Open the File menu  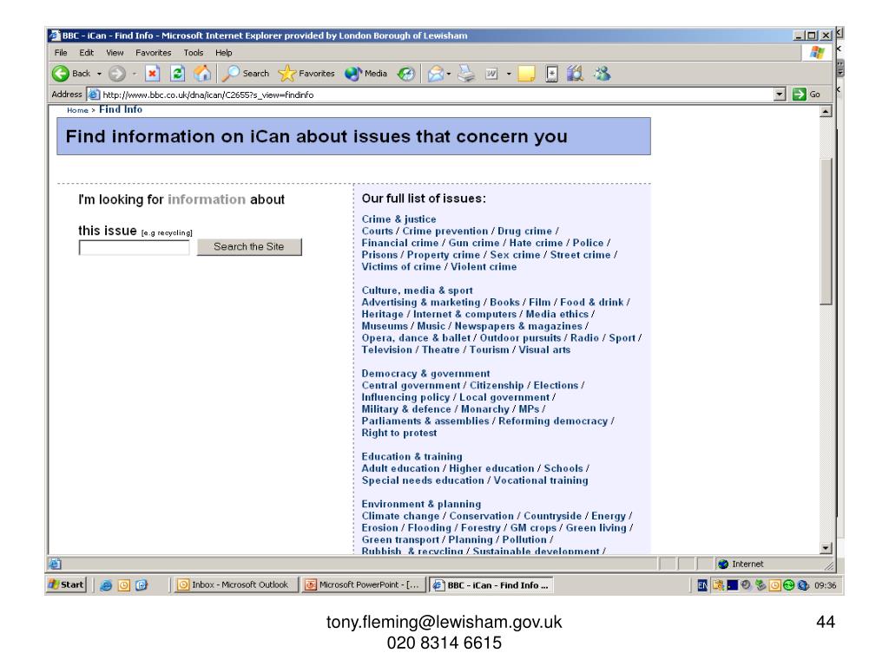coord(61,53)
